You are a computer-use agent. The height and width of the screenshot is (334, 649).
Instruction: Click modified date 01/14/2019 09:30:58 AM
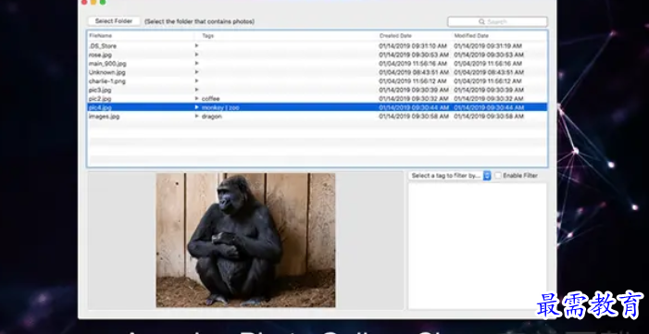pyautogui.click(x=489, y=117)
